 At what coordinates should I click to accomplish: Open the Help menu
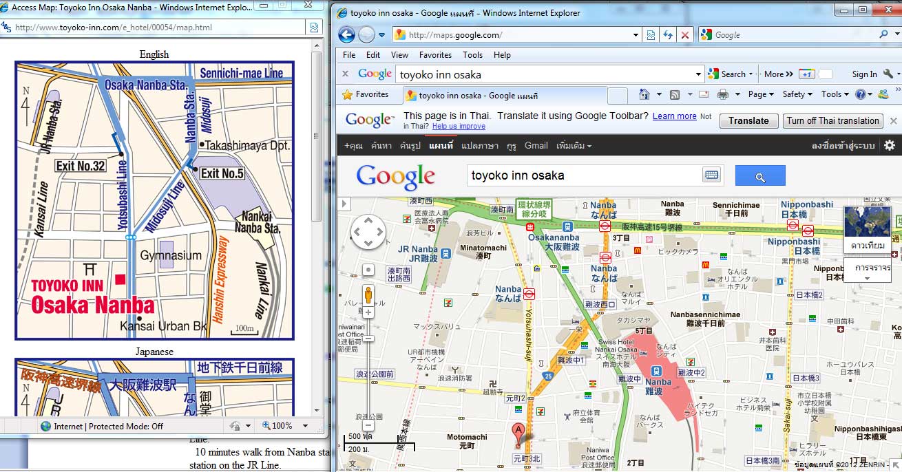tap(502, 55)
